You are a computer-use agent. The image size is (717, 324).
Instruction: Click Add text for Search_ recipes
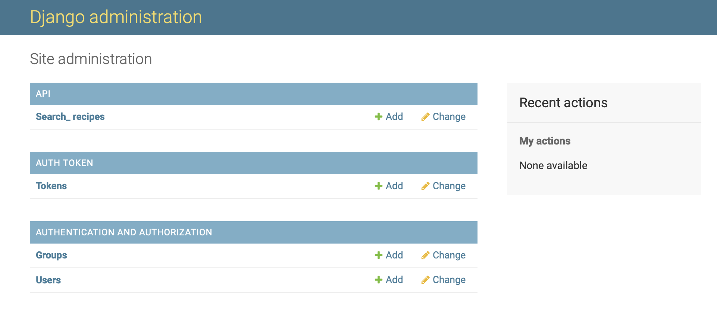394,117
